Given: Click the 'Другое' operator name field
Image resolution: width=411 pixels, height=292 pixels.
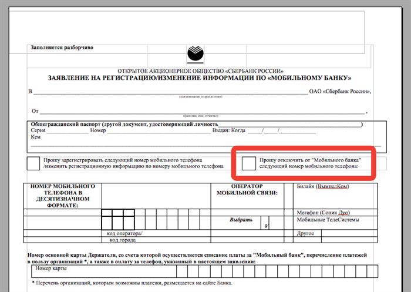Looking at the screenshot, I should [349, 233].
